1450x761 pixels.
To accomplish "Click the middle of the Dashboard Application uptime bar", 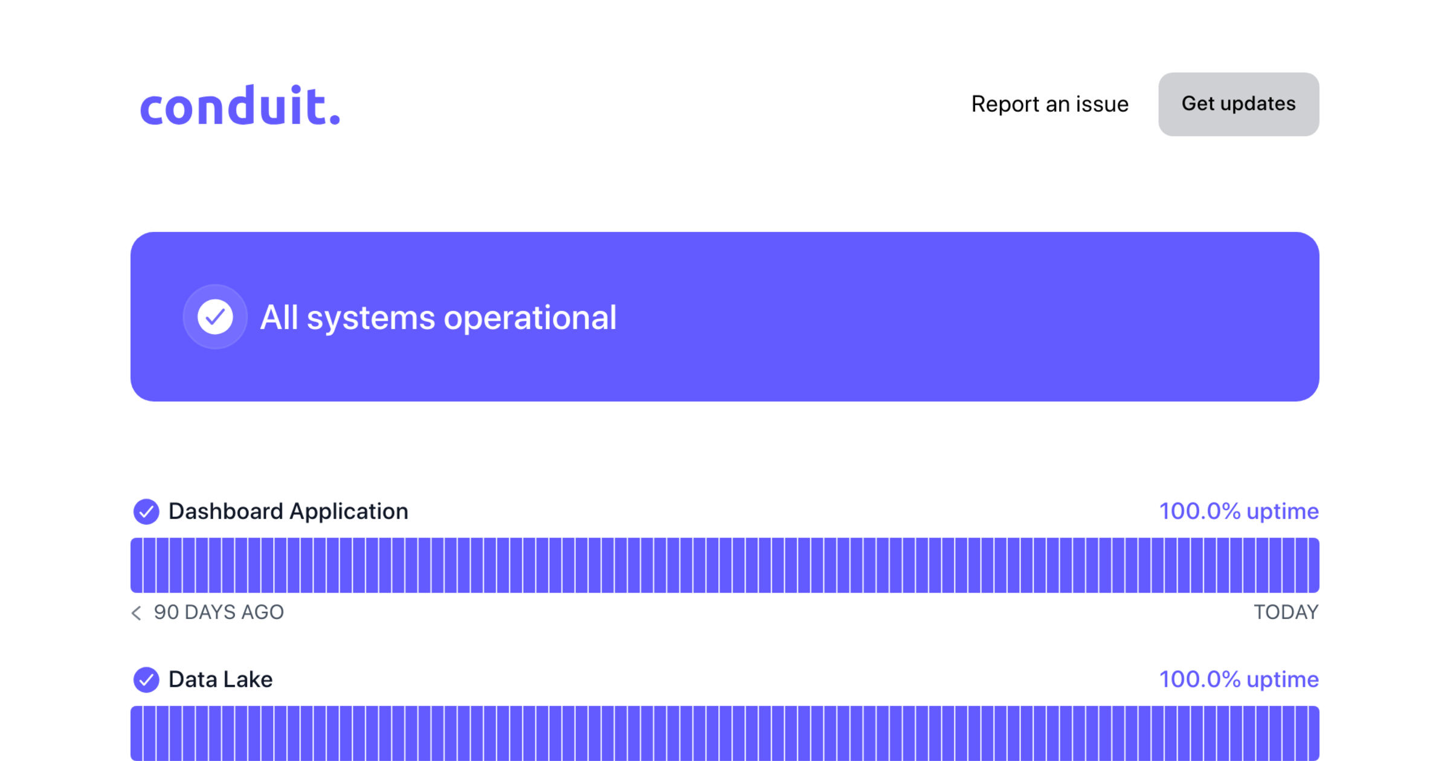I will coord(725,565).
